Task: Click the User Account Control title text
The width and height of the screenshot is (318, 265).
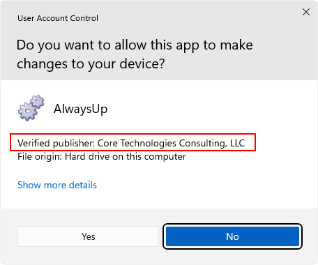Action: pyautogui.click(x=58, y=18)
